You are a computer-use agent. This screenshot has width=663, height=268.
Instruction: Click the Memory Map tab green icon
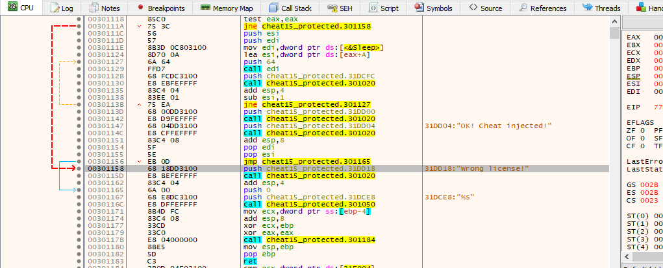point(205,8)
